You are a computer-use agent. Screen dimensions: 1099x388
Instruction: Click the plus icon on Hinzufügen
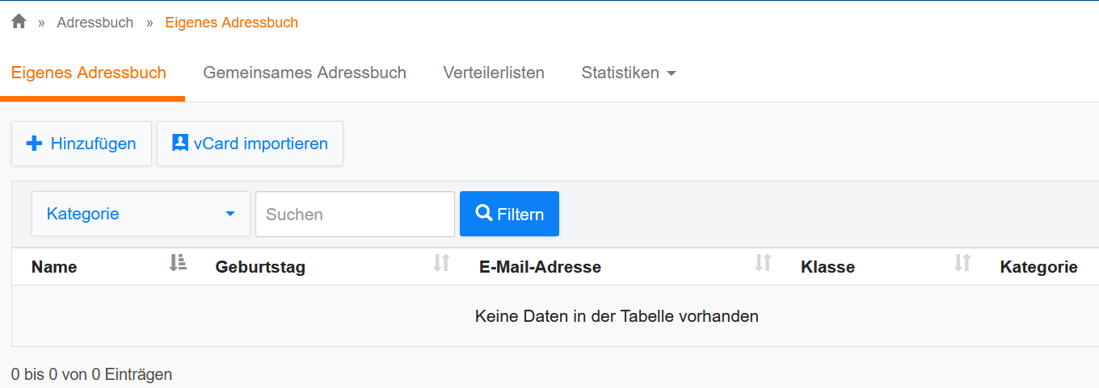34,144
